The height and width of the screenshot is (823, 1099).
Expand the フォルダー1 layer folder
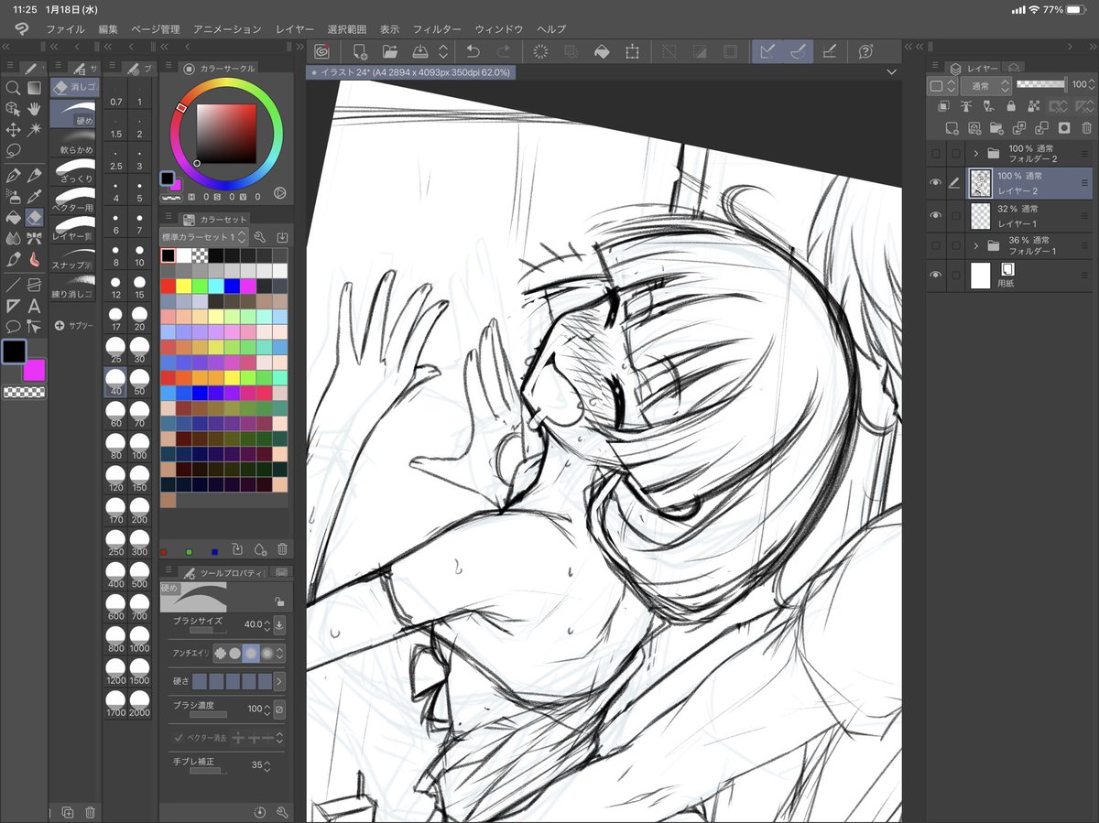[976, 244]
